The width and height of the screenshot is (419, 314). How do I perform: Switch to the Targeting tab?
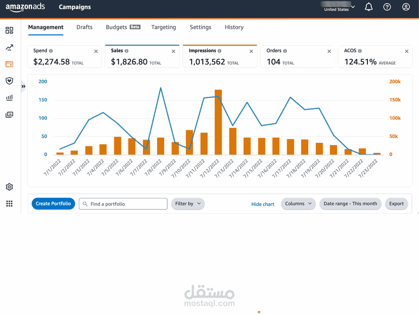(x=163, y=27)
